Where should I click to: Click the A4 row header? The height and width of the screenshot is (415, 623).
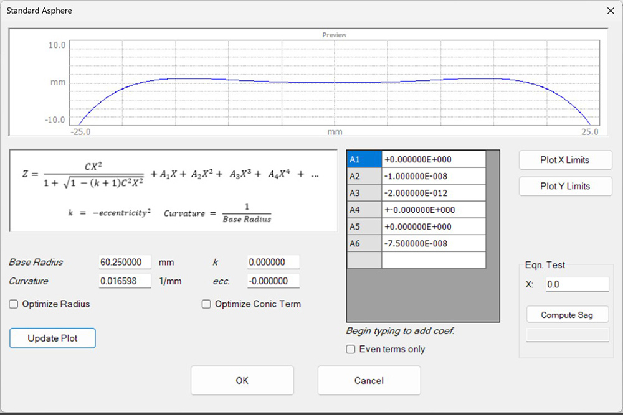click(364, 210)
